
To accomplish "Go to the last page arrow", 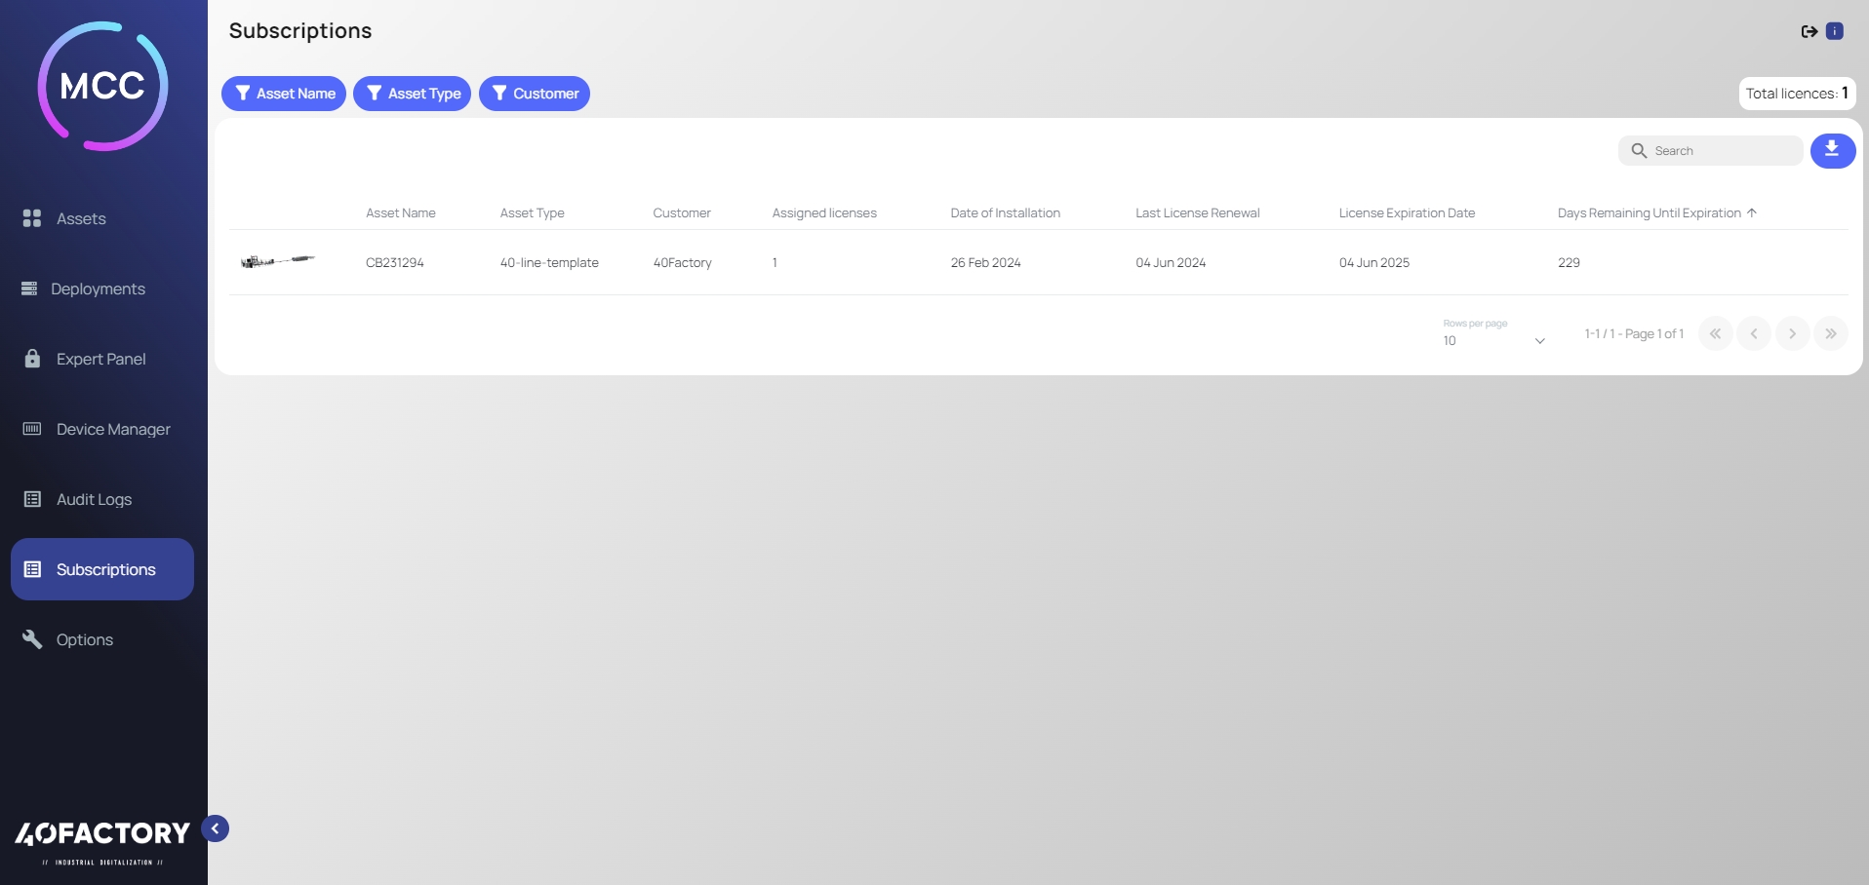I will [1831, 333].
